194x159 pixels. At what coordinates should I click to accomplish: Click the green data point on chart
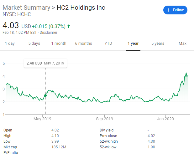pyautogui.click(x=45, y=95)
